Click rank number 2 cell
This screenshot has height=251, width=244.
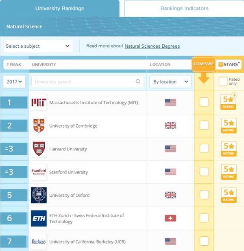point(14,125)
